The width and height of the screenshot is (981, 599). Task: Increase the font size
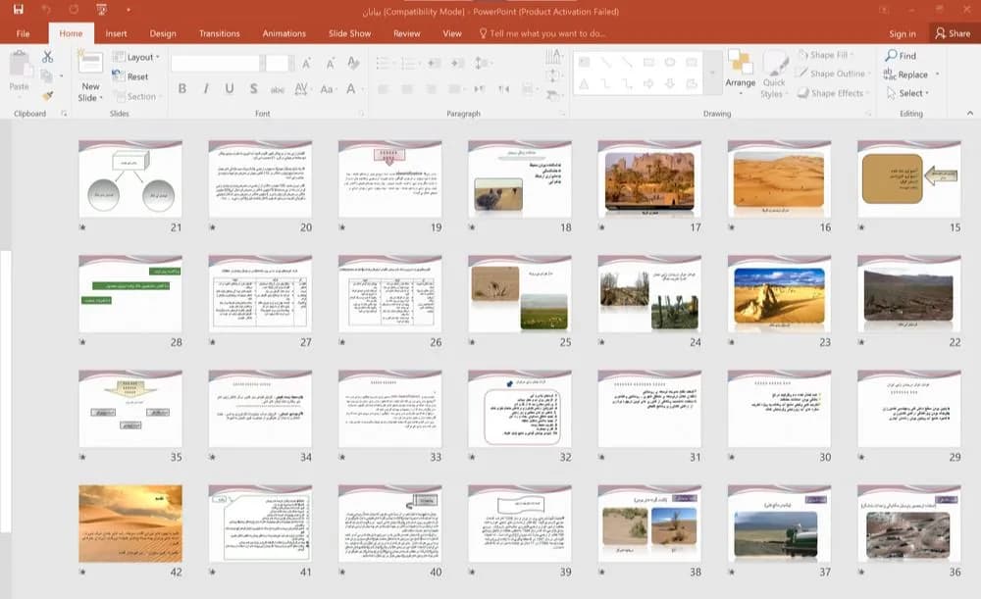coord(306,63)
